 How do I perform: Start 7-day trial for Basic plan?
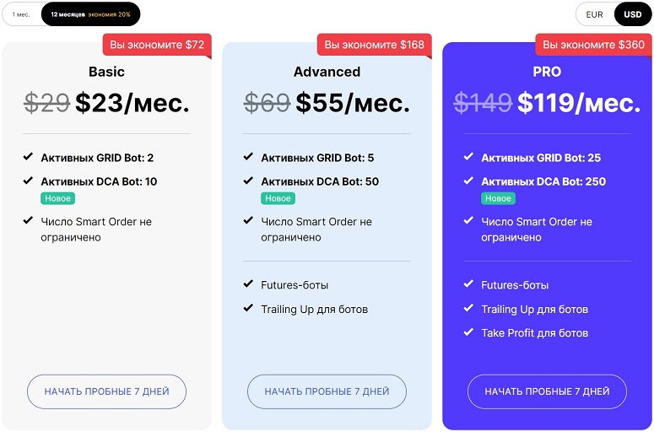coord(106,391)
